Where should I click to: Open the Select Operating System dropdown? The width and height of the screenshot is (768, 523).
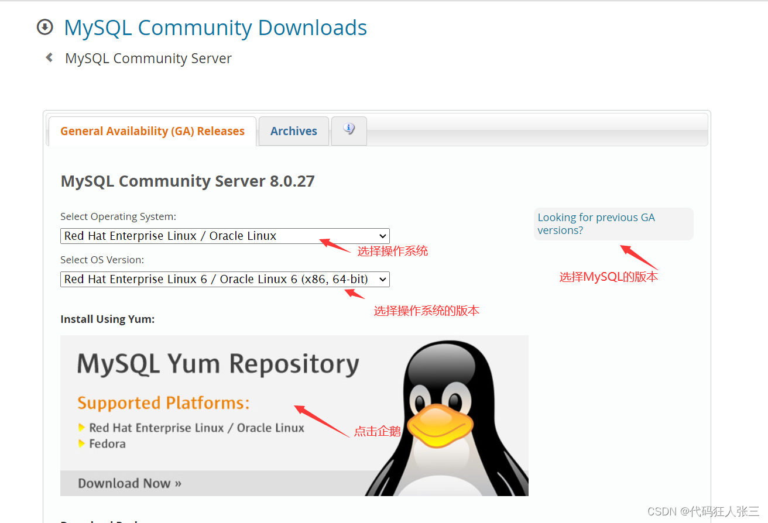[x=225, y=236]
